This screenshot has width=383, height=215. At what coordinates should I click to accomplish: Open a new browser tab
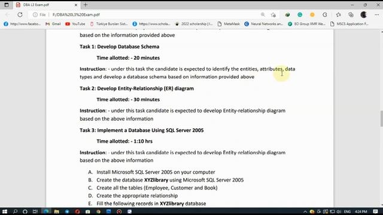(86, 5)
